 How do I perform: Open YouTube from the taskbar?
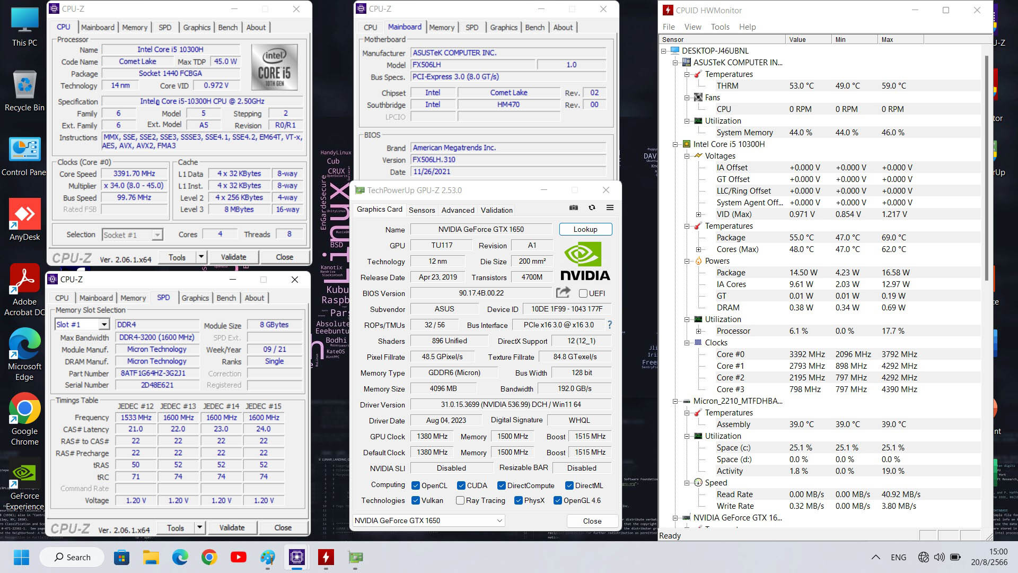[x=238, y=557]
